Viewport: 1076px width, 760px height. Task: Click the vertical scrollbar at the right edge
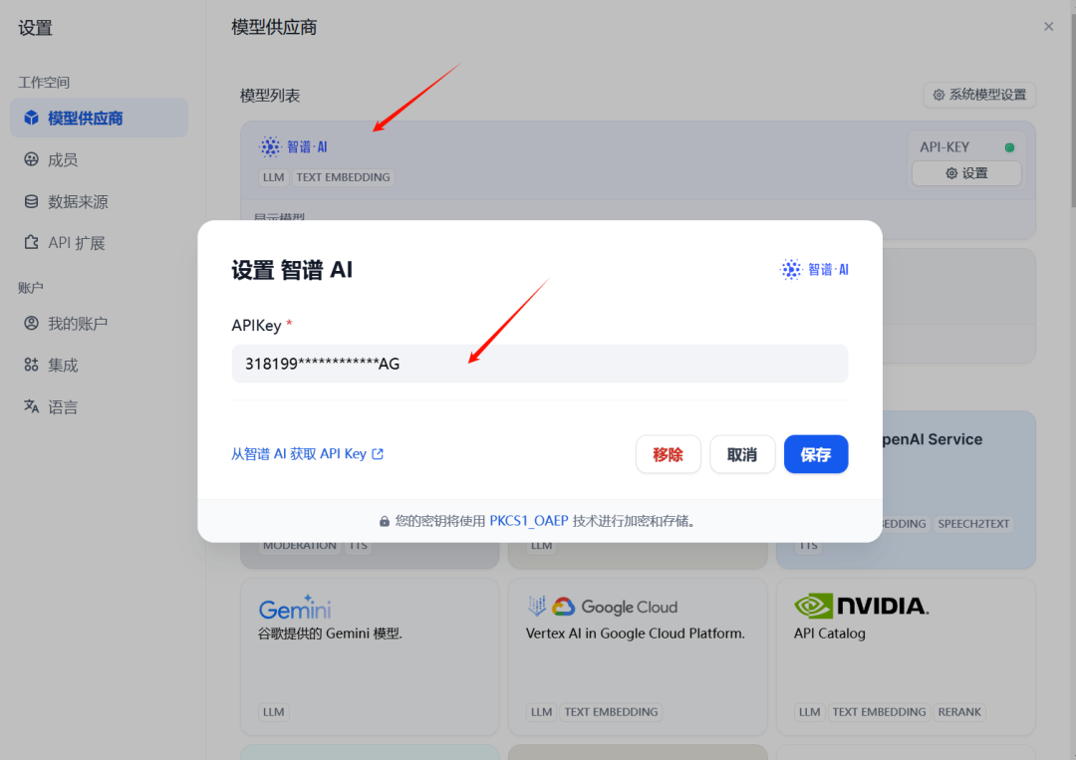click(x=1073, y=110)
